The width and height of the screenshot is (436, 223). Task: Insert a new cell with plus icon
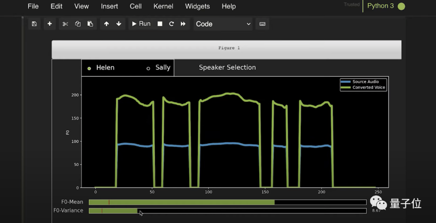tap(49, 24)
